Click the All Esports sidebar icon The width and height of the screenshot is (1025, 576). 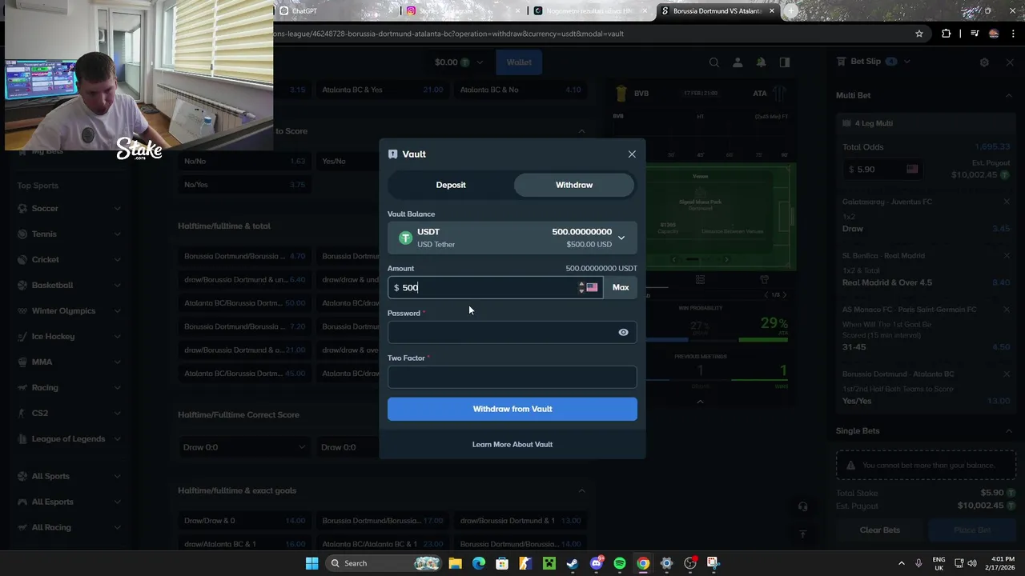click(x=22, y=502)
